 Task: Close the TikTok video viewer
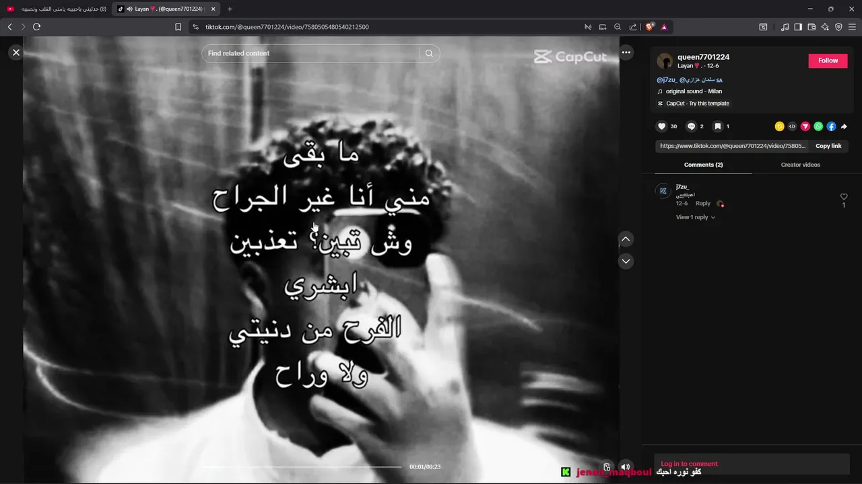16,52
